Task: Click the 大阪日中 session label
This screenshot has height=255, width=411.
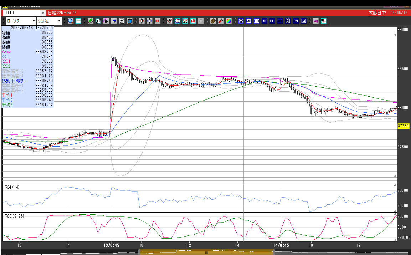Action: [x=377, y=12]
